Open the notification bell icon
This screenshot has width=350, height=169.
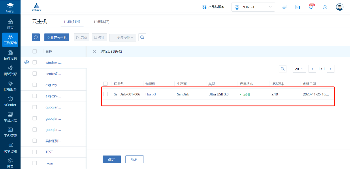tap(311, 7)
